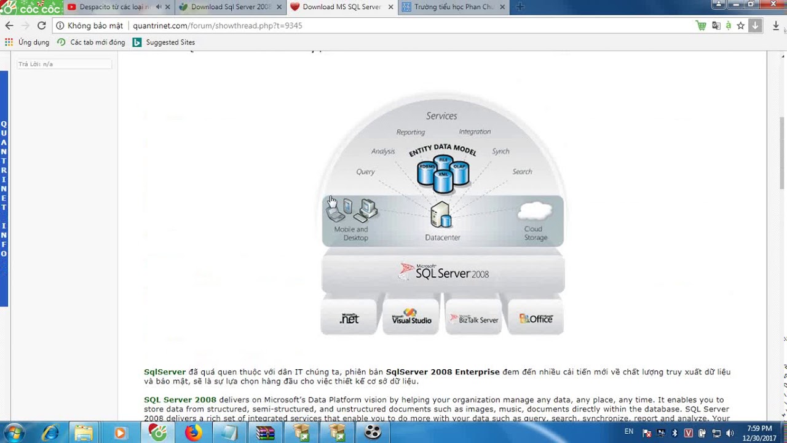
Task: Open the downloads list arrow icon
Action: click(776, 25)
